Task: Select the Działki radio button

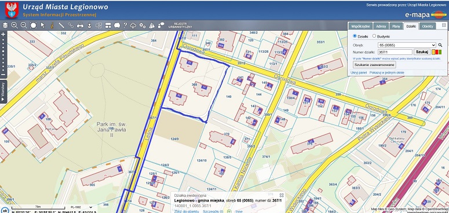Action: coord(355,36)
